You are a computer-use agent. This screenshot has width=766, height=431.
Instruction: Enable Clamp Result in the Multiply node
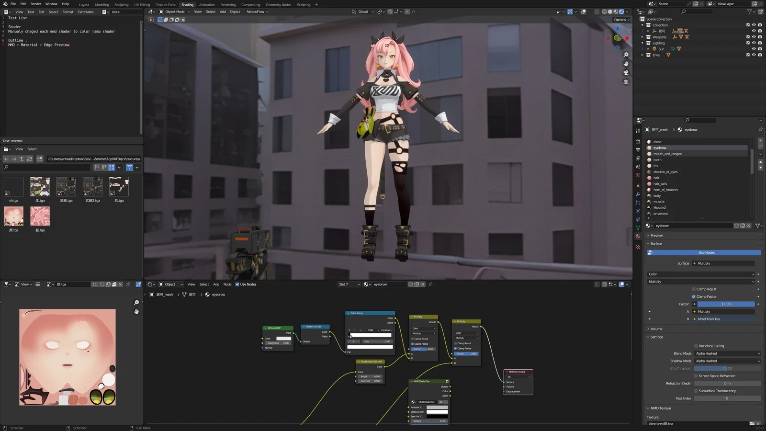(412, 339)
